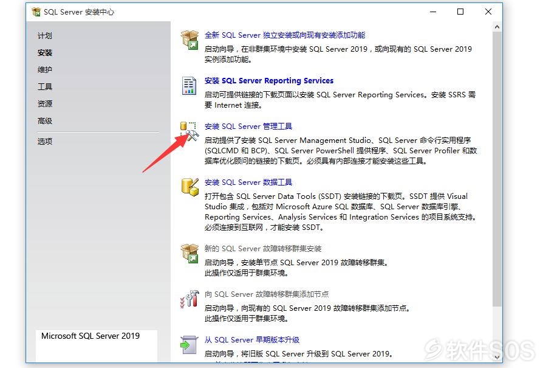This screenshot has width=543, height=368.
Task: Start 全新 SQL Server 独立安装 link
Action: [x=285, y=35]
